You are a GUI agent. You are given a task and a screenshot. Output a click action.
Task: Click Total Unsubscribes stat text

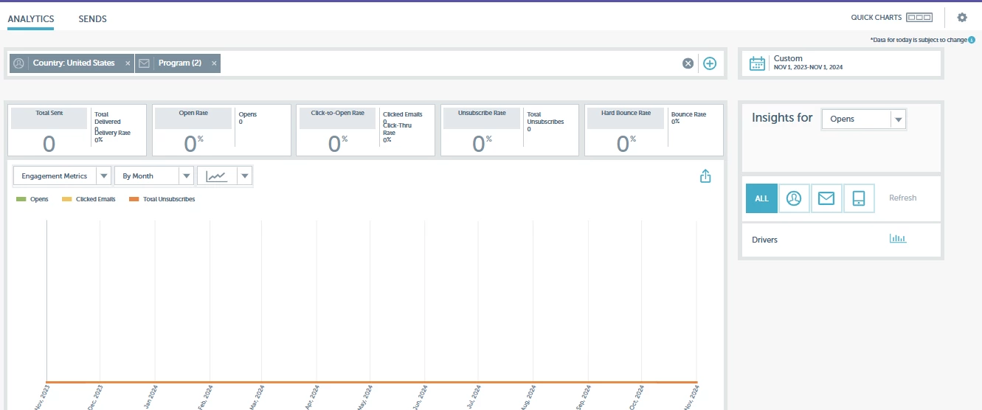545,118
